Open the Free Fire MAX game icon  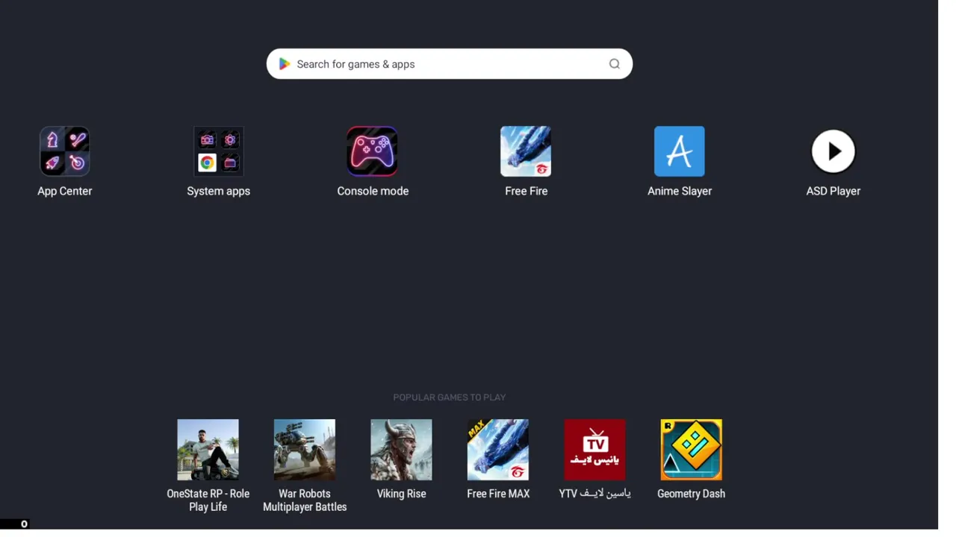click(498, 450)
